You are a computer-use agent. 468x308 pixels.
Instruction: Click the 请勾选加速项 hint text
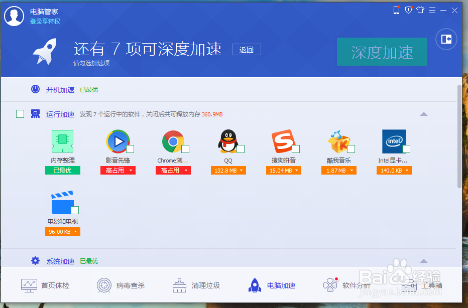pyautogui.click(x=91, y=63)
